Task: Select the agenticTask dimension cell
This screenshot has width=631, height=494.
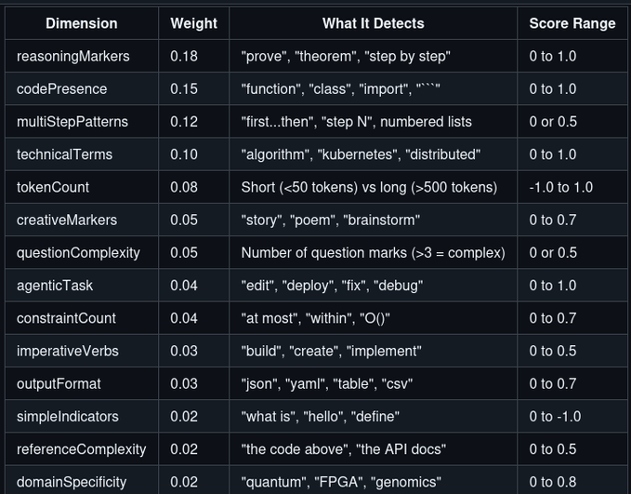Action: click(x=55, y=286)
